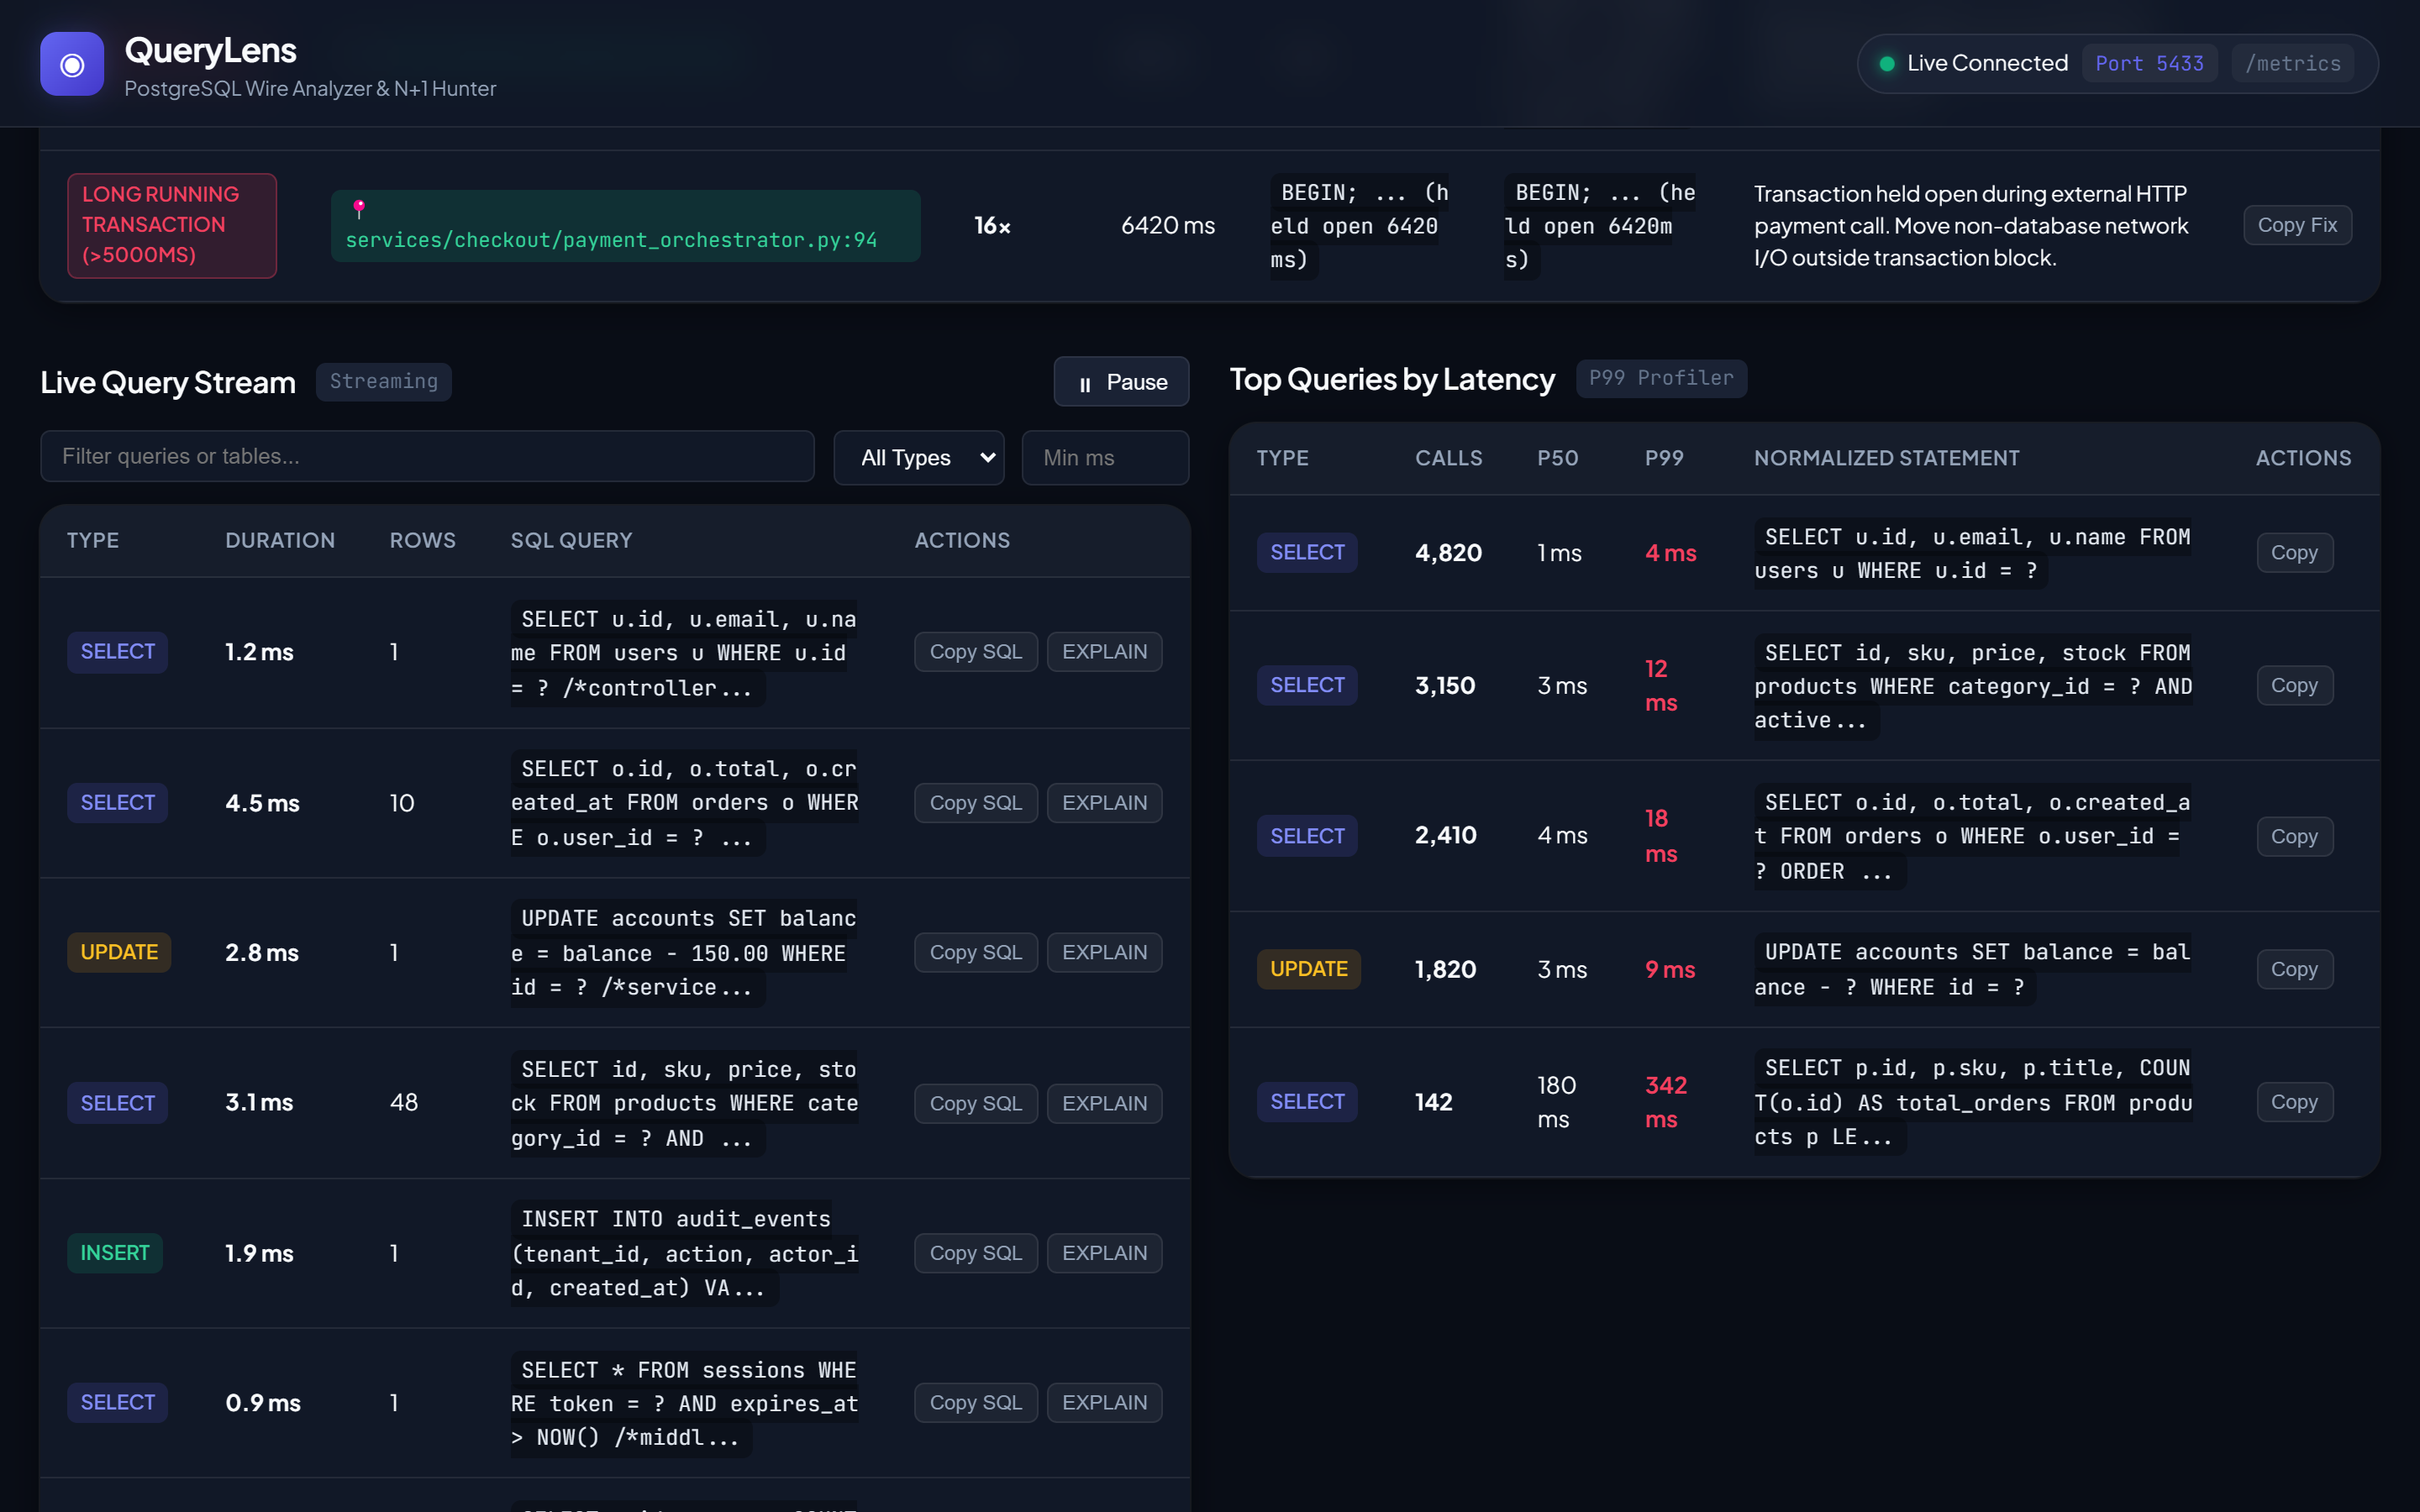Copy SQL for UPDATE accounts query
Image resolution: width=2420 pixels, height=1512 pixels.
(x=975, y=952)
